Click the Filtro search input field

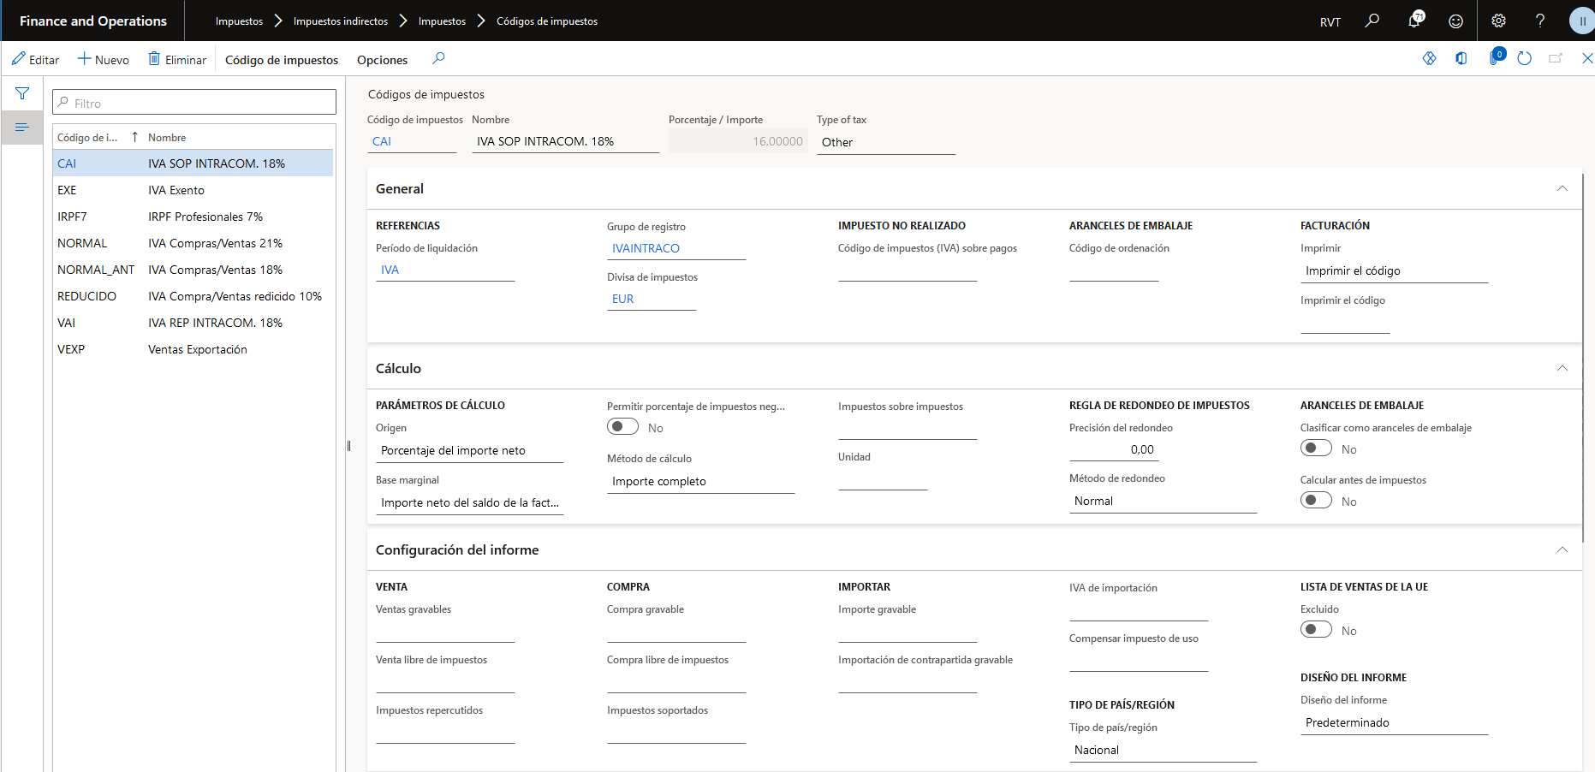click(x=194, y=103)
